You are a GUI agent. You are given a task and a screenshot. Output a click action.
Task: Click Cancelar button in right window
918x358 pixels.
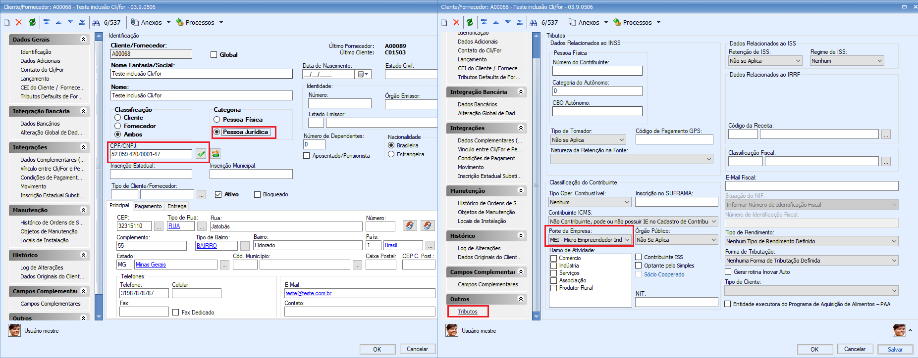coord(855,349)
